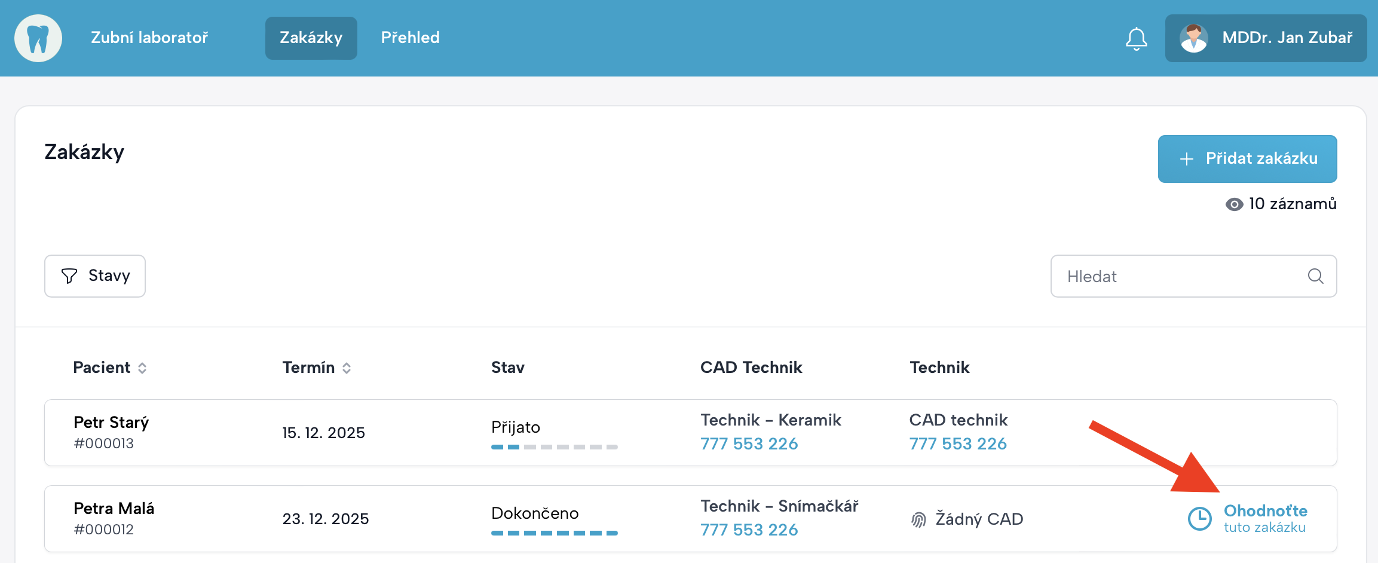This screenshot has height=563, width=1378.
Task: Switch to the Zakázky tab
Action: (311, 38)
